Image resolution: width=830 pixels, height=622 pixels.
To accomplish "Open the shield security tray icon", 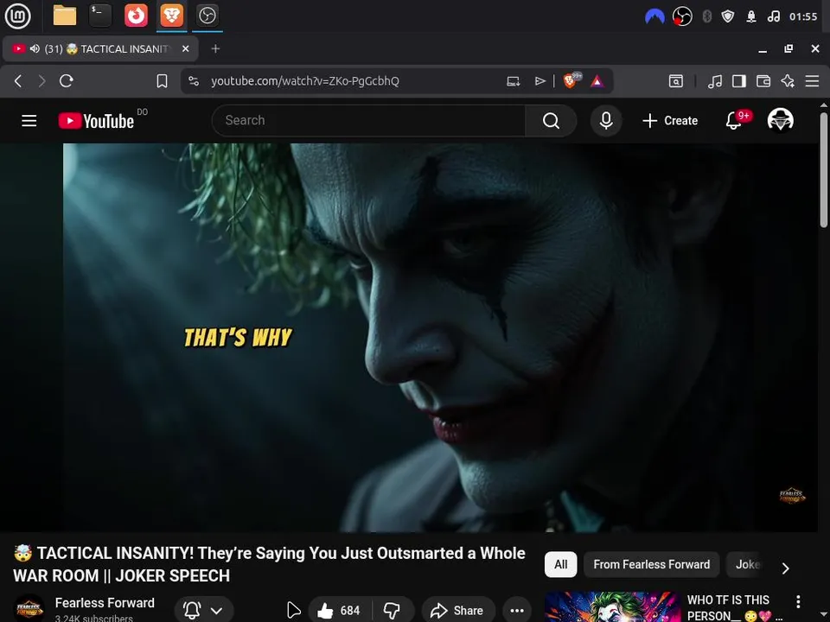I will 728,16.
